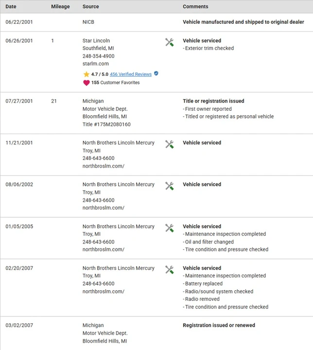The width and height of the screenshot is (313, 350).
Task: Click 155 Customer Favorites text
Action: tap(115, 83)
